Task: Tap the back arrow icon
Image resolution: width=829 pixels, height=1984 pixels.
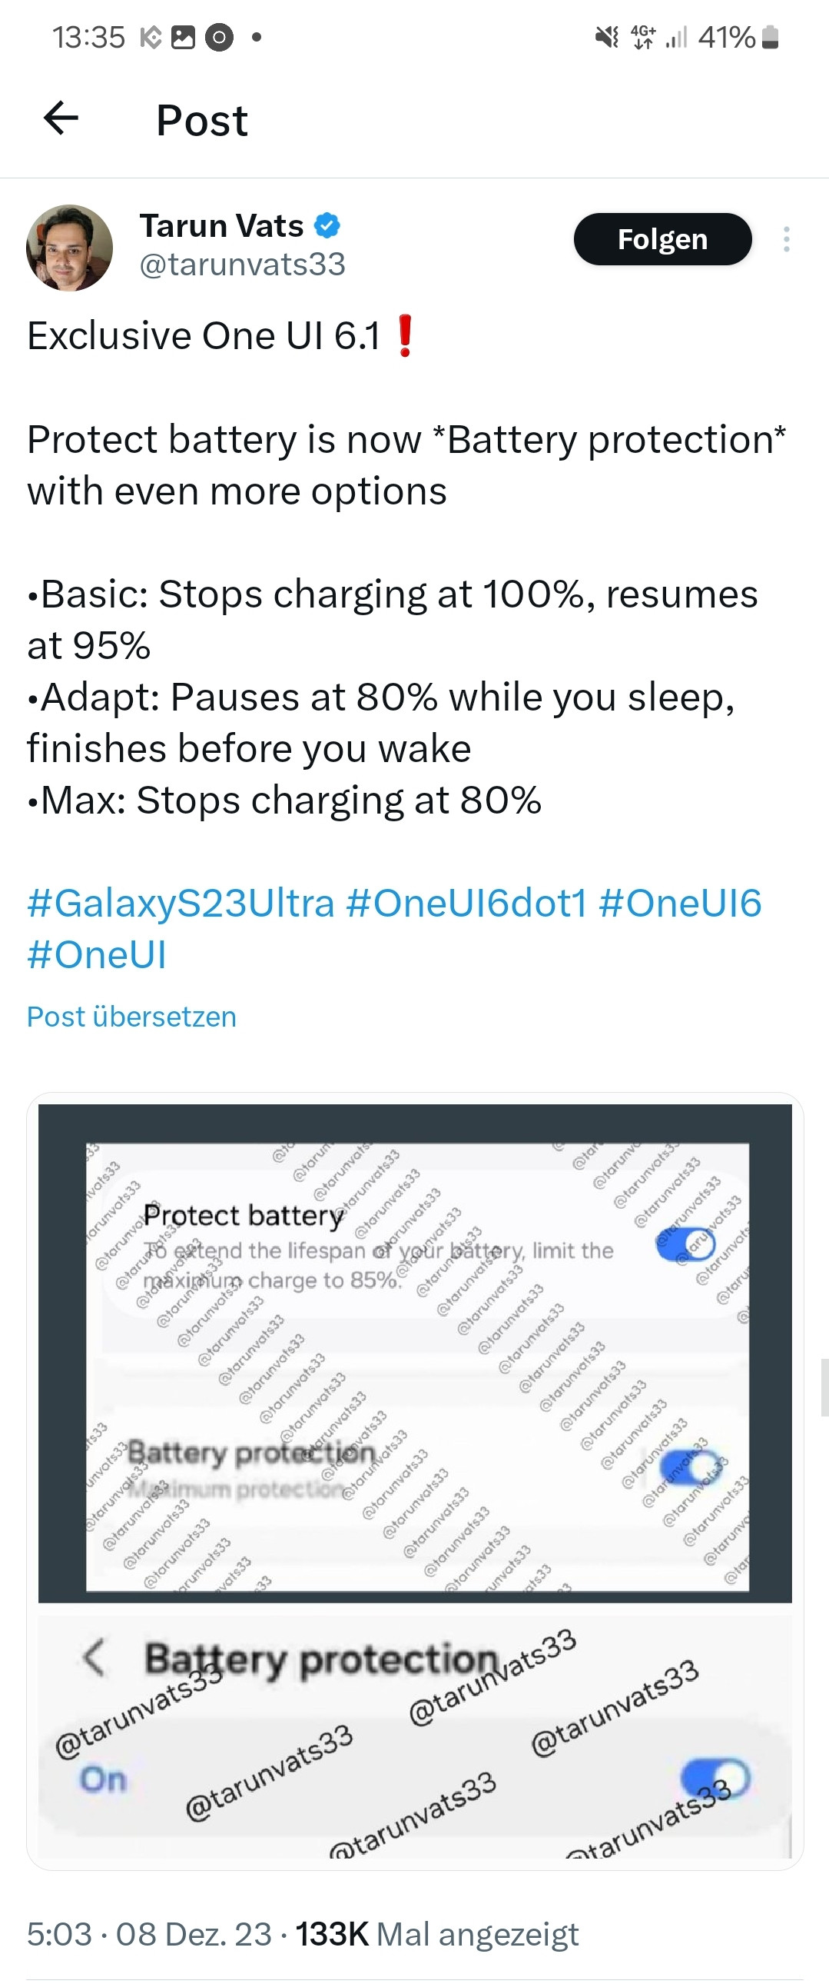Action: tap(61, 118)
